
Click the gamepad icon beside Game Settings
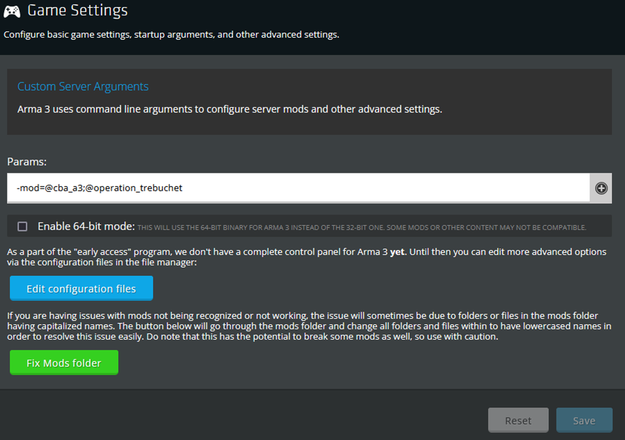click(x=12, y=11)
